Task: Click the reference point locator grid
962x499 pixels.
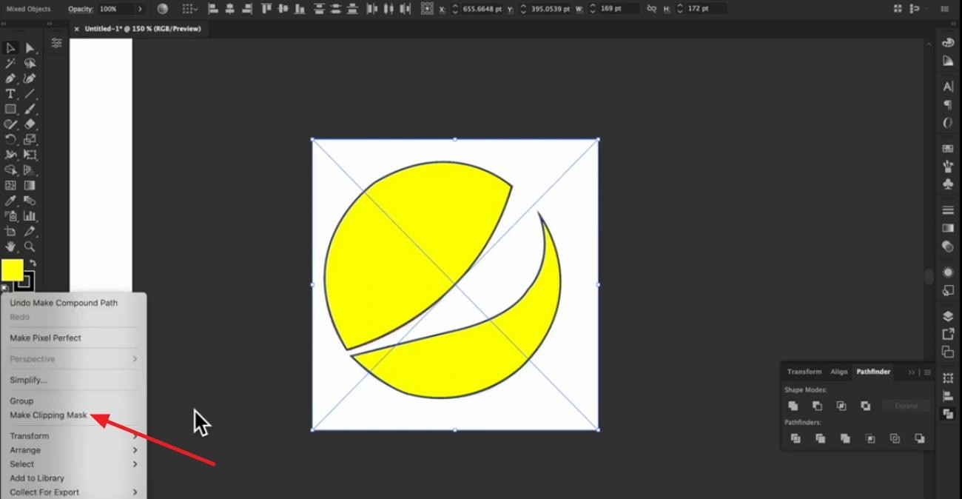Action: pyautogui.click(x=427, y=9)
